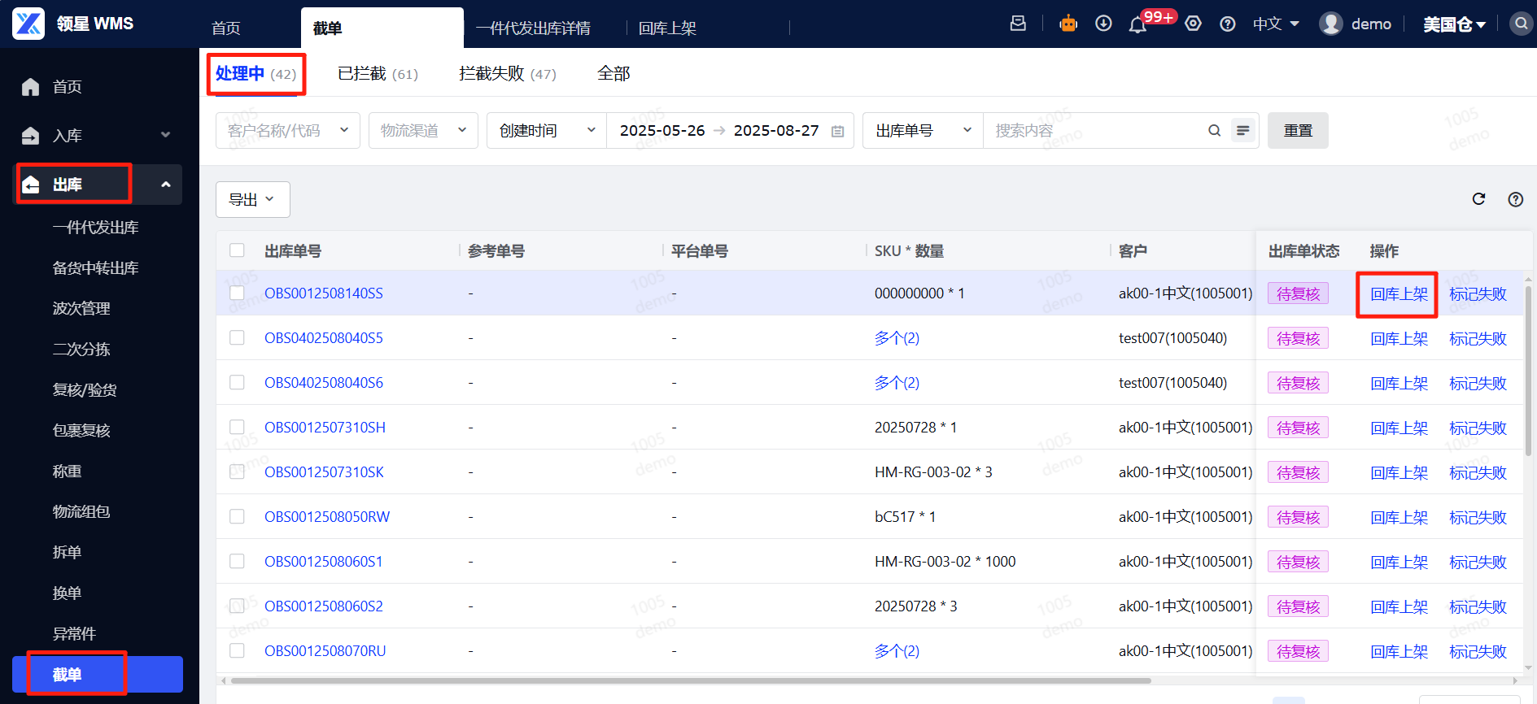
Task: Click the refresh table icon
Action: [1478, 199]
